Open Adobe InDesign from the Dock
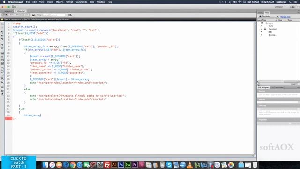Viewport: 300px width, 169px height. tap(142, 165)
